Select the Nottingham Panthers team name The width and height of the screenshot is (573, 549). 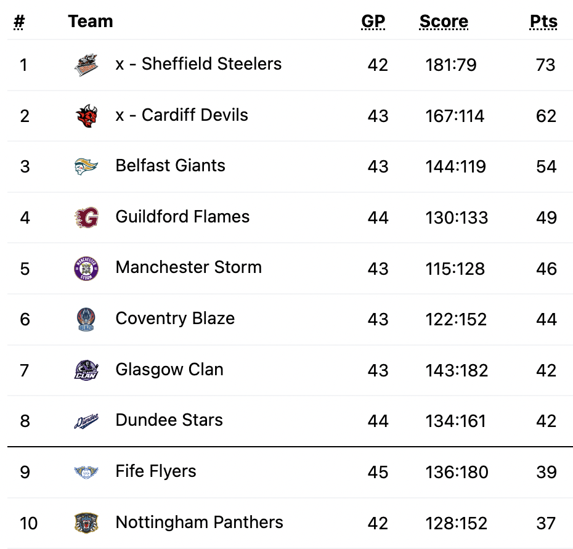(x=199, y=523)
